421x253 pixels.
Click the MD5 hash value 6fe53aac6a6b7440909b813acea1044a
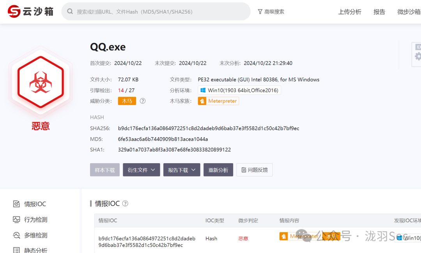[x=163, y=139]
